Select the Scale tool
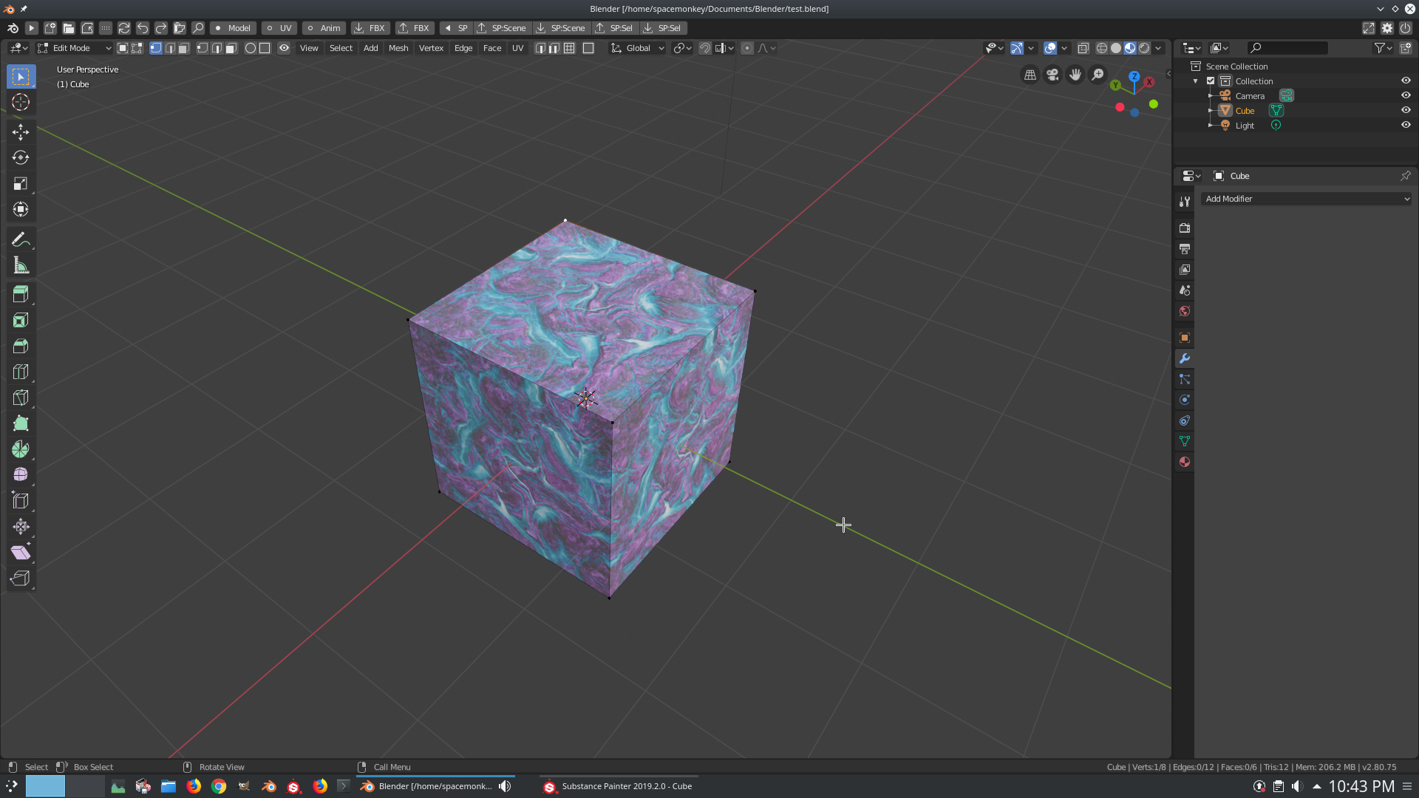This screenshot has height=798, width=1419. [x=21, y=183]
